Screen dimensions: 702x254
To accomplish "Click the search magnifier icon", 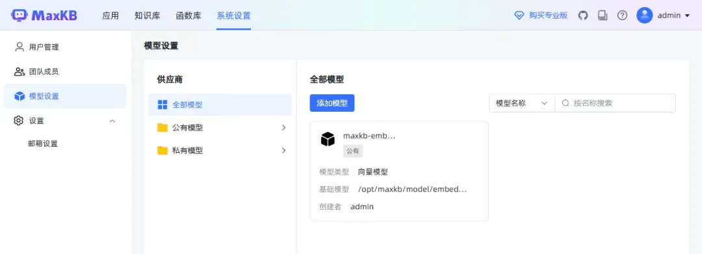I will click(565, 103).
